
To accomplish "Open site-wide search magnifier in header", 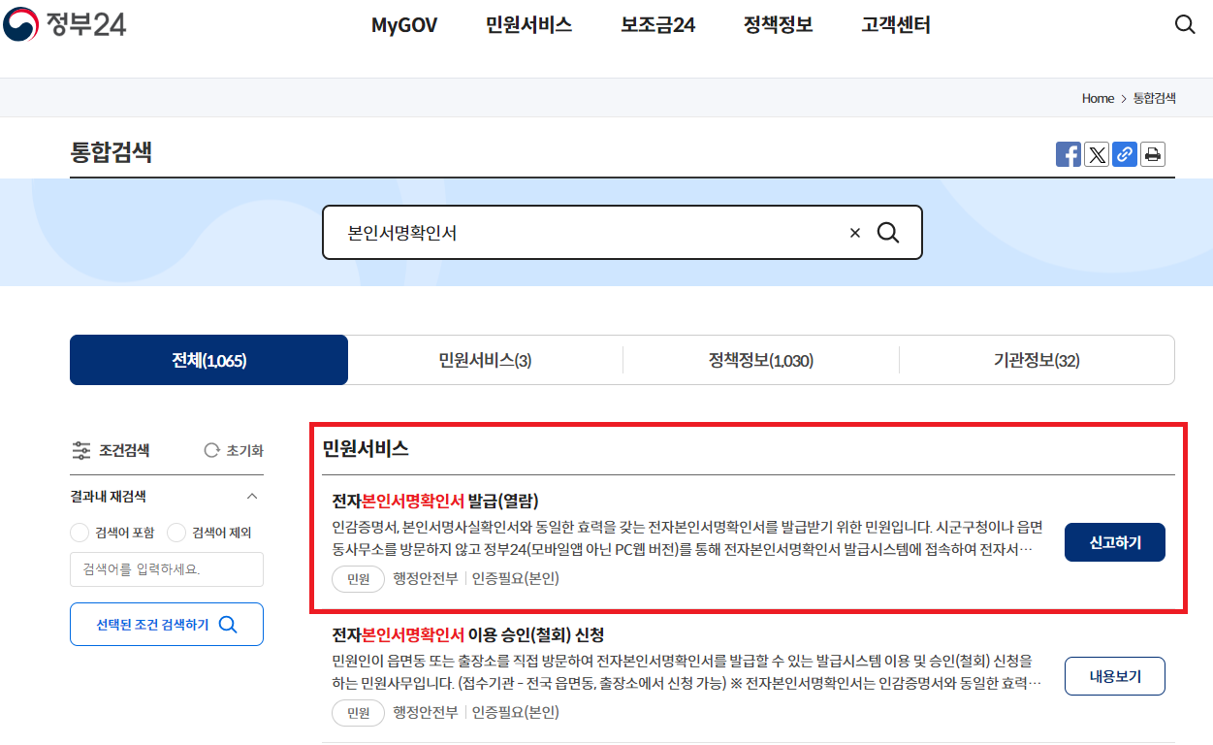I will point(1185,24).
